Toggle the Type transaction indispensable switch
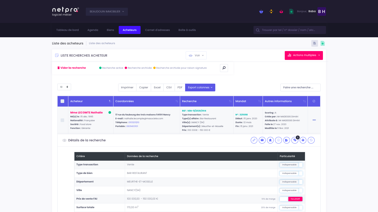The width and height of the screenshot is (378, 212). click(x=291, y=165)
